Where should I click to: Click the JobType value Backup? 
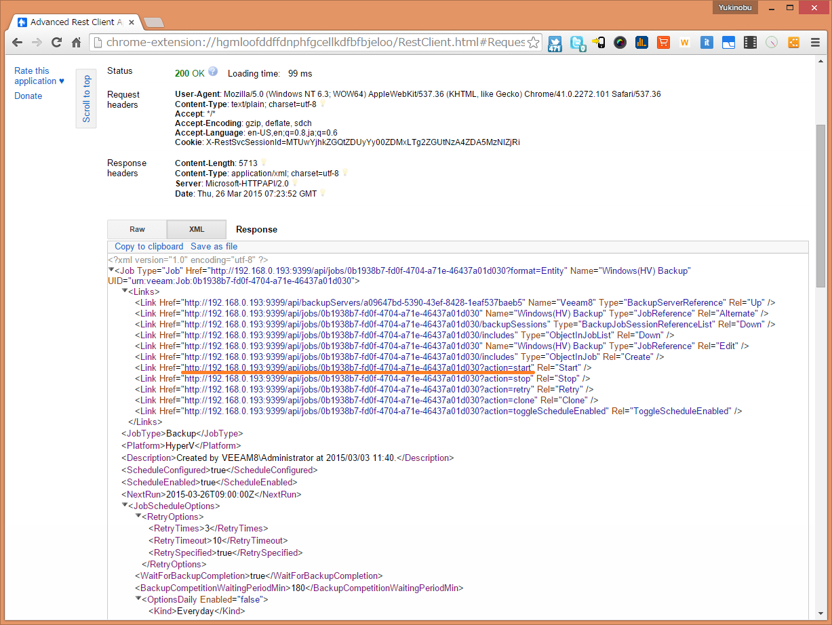(x=181, y=433)
